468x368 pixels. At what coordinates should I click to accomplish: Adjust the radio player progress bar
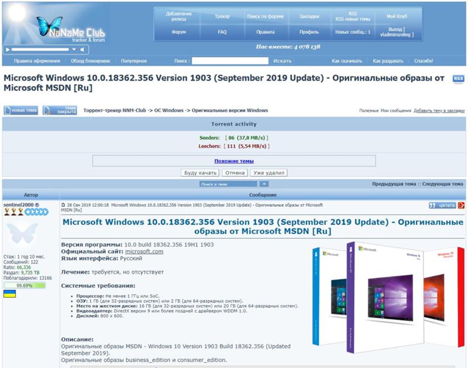click(x=40, y=50)
